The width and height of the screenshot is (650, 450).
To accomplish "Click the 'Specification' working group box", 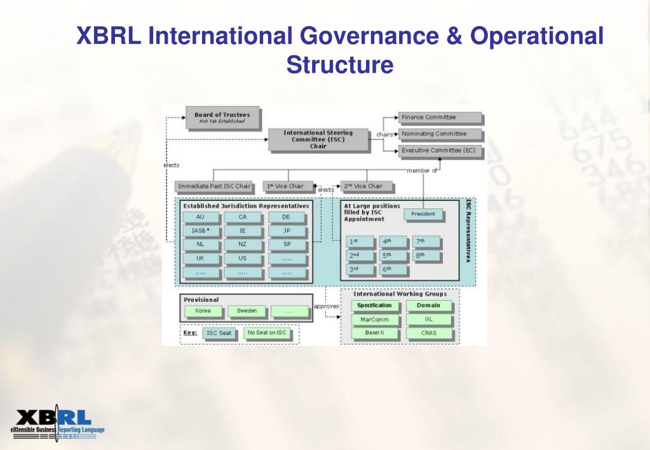I will coord(374,306).
